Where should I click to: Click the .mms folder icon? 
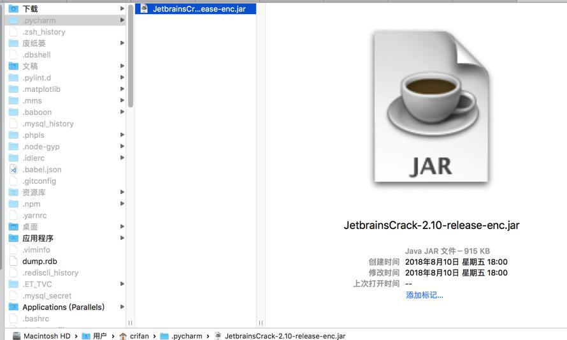coord(13,101)
